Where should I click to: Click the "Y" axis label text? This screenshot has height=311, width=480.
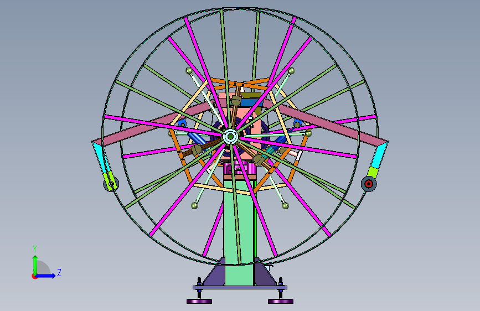pyautogui.click(x=35, y=249)
